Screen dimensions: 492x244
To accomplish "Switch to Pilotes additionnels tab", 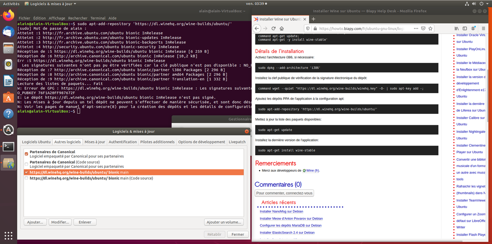I will (x=157, y=142).
